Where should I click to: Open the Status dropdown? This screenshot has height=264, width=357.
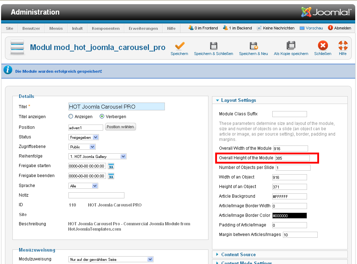coord(84,137)
